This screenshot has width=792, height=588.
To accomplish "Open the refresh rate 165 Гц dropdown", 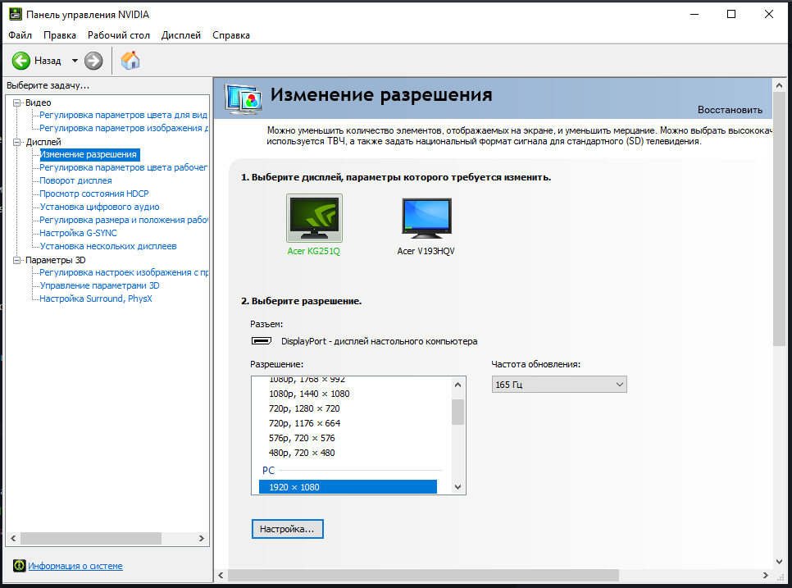I will tap(559, 385).
